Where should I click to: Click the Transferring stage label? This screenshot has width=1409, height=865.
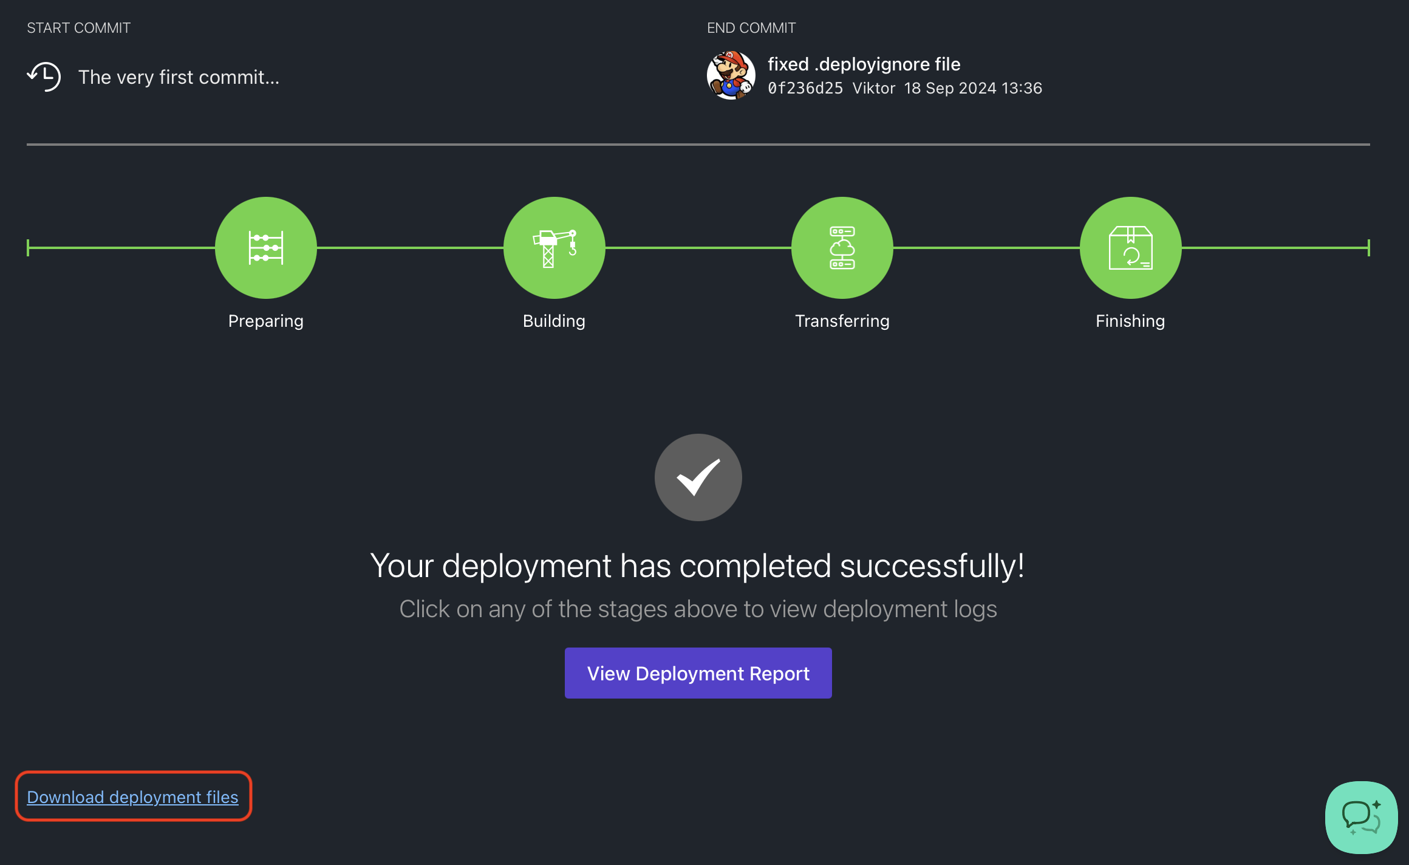pyautogui.click(x=842, y=321)
